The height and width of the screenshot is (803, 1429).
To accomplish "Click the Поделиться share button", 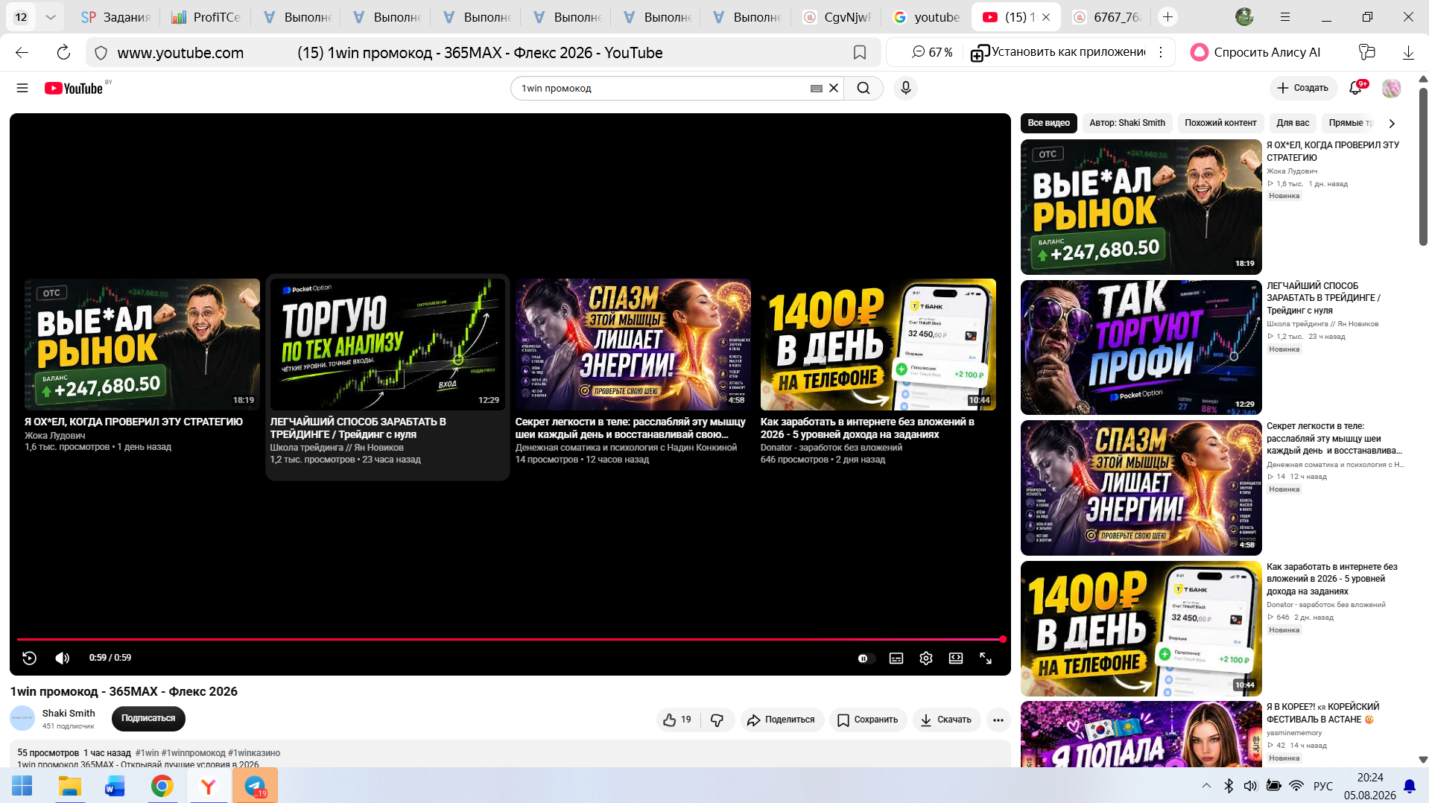I will tap(782, 720).
